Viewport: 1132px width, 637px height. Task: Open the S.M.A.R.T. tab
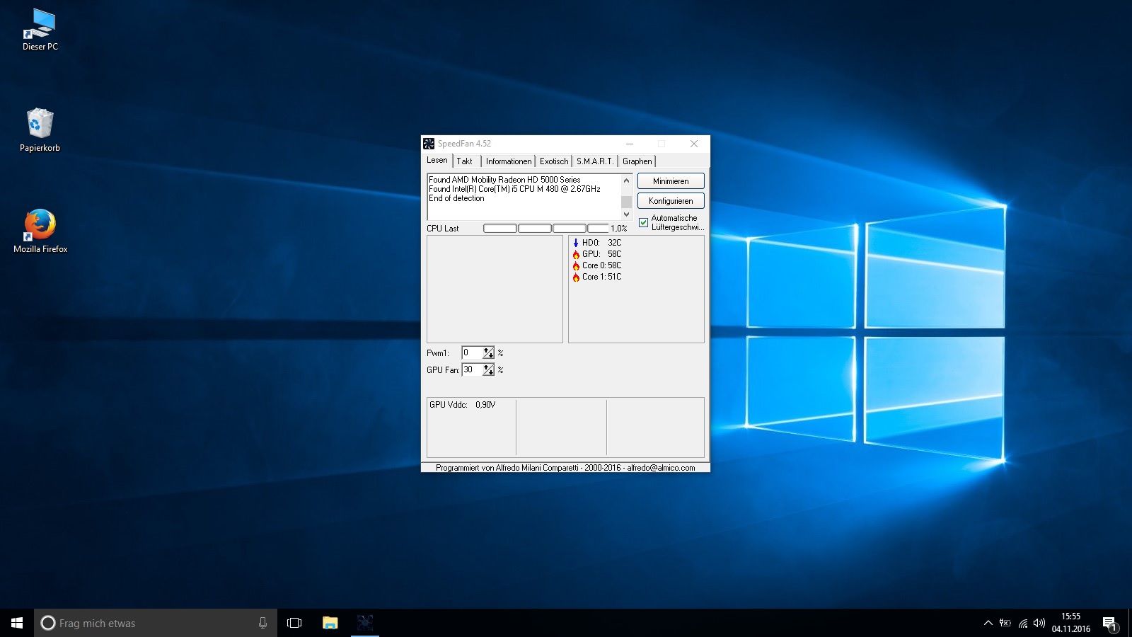pos(595,161)
